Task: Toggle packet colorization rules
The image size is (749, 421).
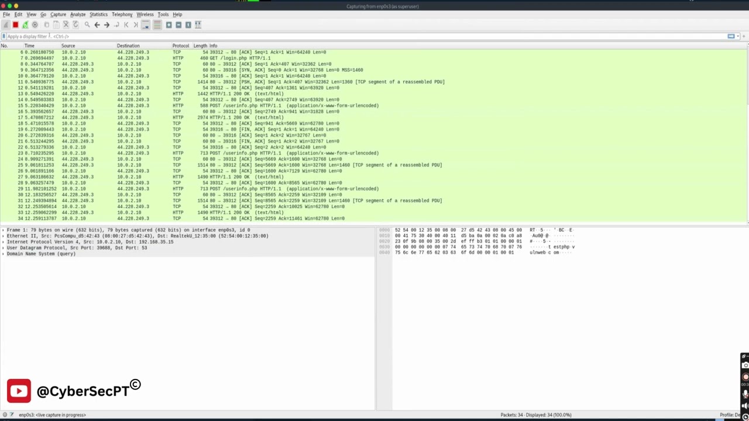Action: pyautogui.click(x=157, y=25)
